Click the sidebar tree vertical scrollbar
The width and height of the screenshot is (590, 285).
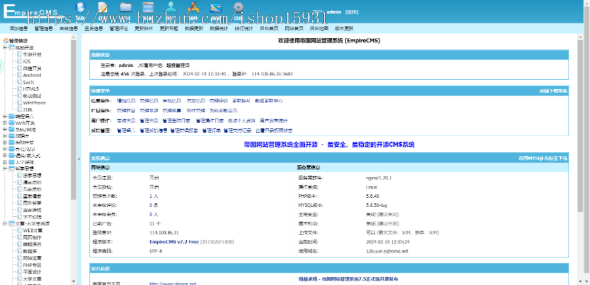coord(73,119)
